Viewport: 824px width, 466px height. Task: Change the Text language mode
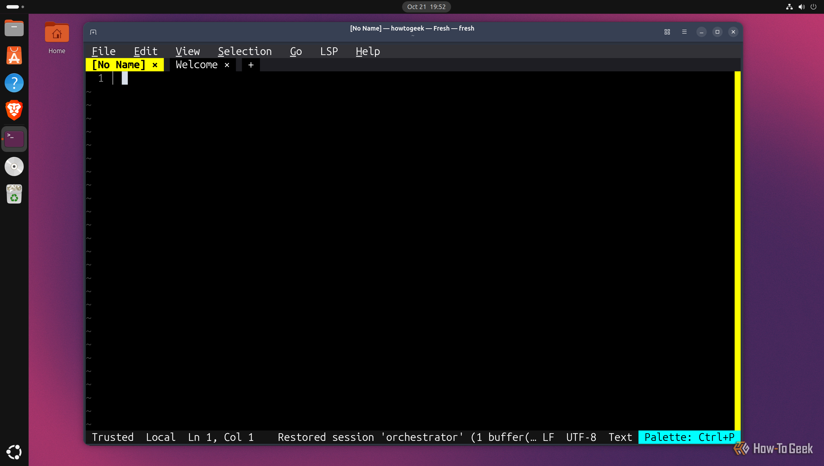coord(620,437)
